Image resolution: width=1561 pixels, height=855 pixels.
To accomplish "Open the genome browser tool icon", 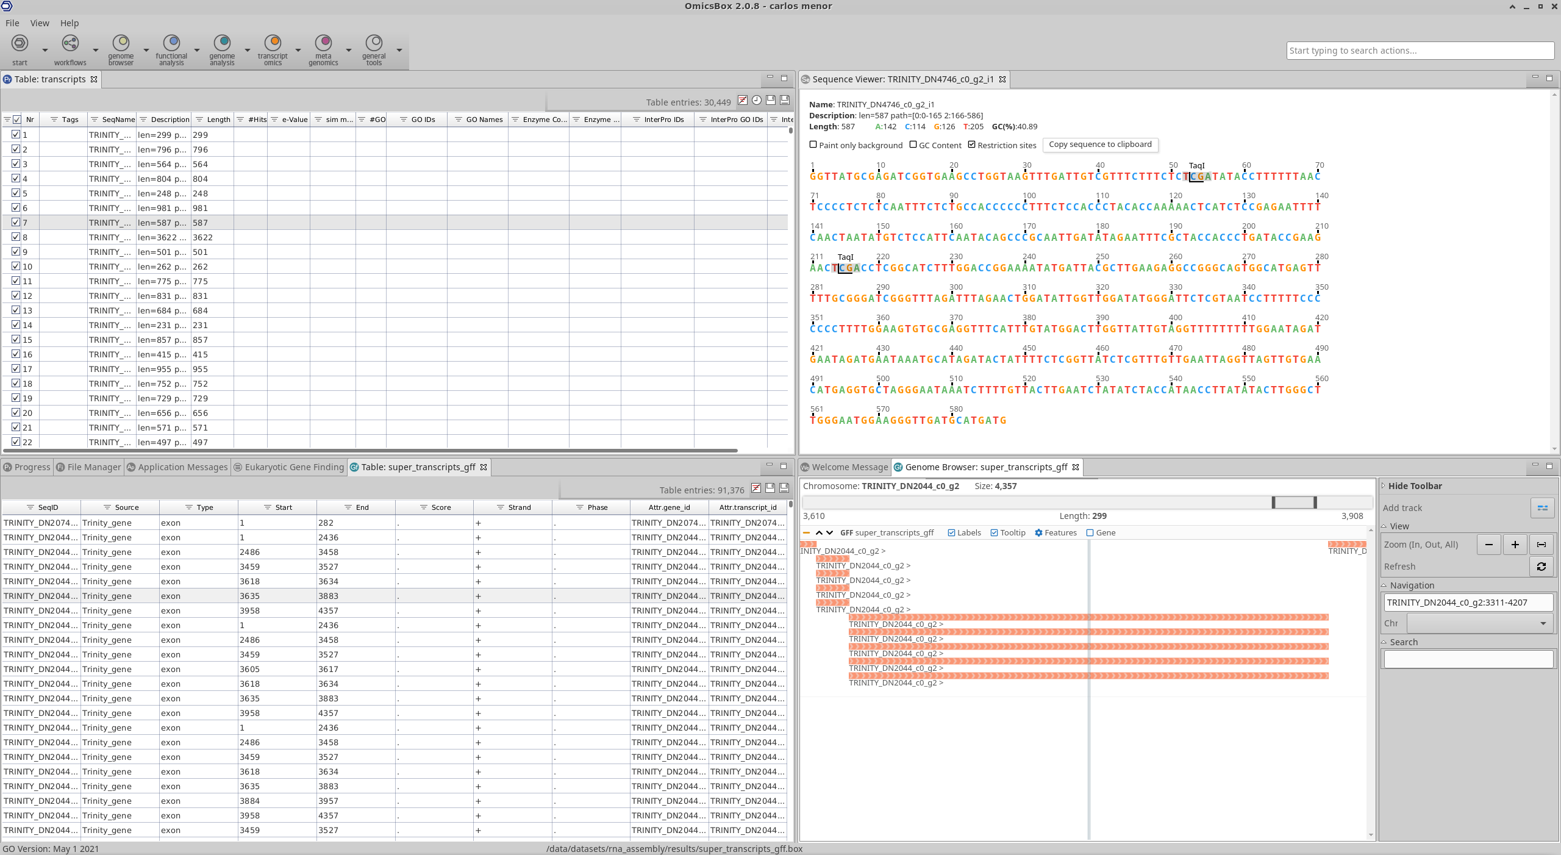I will (121, 43).
